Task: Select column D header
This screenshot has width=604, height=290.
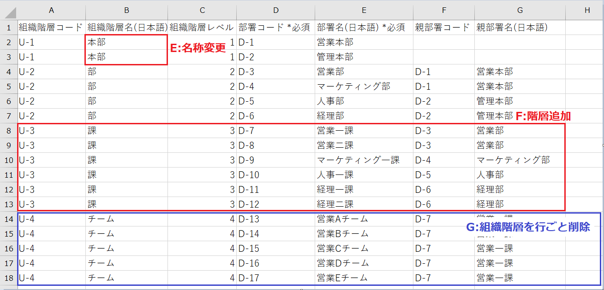Action: pyautogui.click(x=275, y=10)
